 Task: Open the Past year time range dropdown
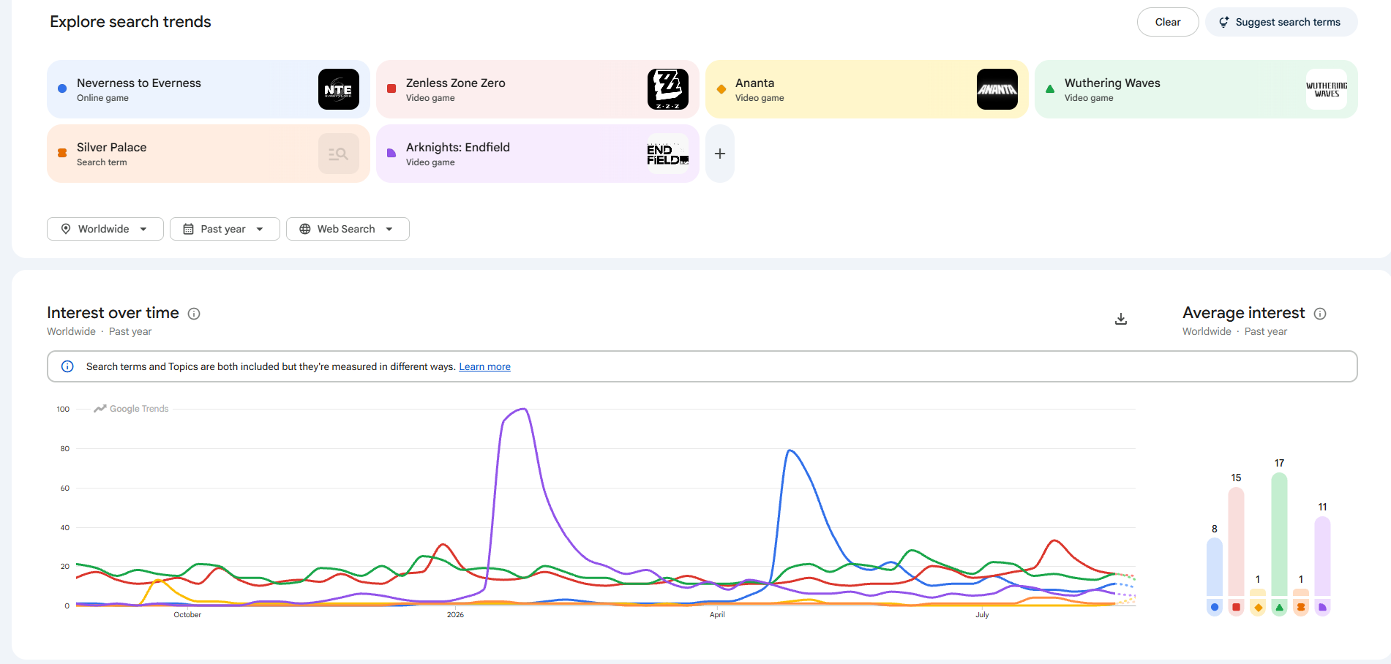[225, 229]
